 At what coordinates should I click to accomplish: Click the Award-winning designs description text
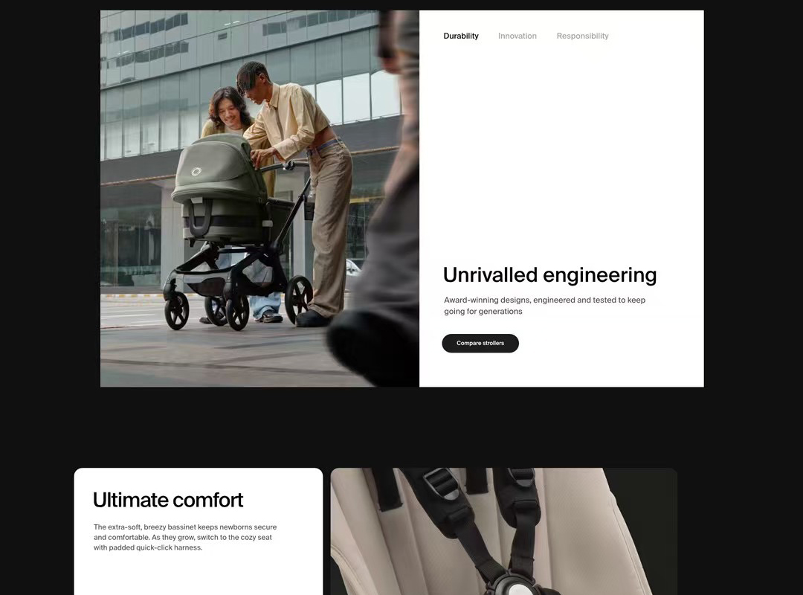point(544,306)
